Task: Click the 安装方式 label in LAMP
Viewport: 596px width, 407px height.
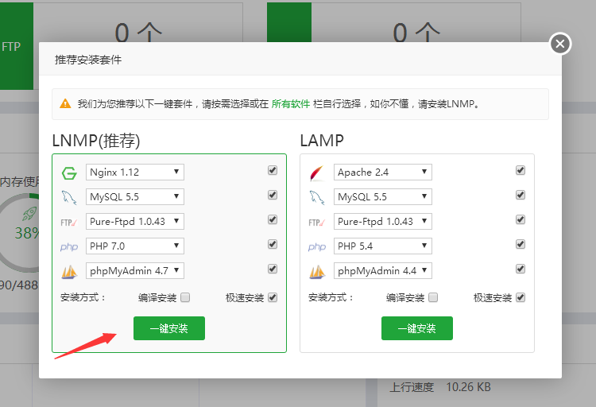Action: point(331,297)
